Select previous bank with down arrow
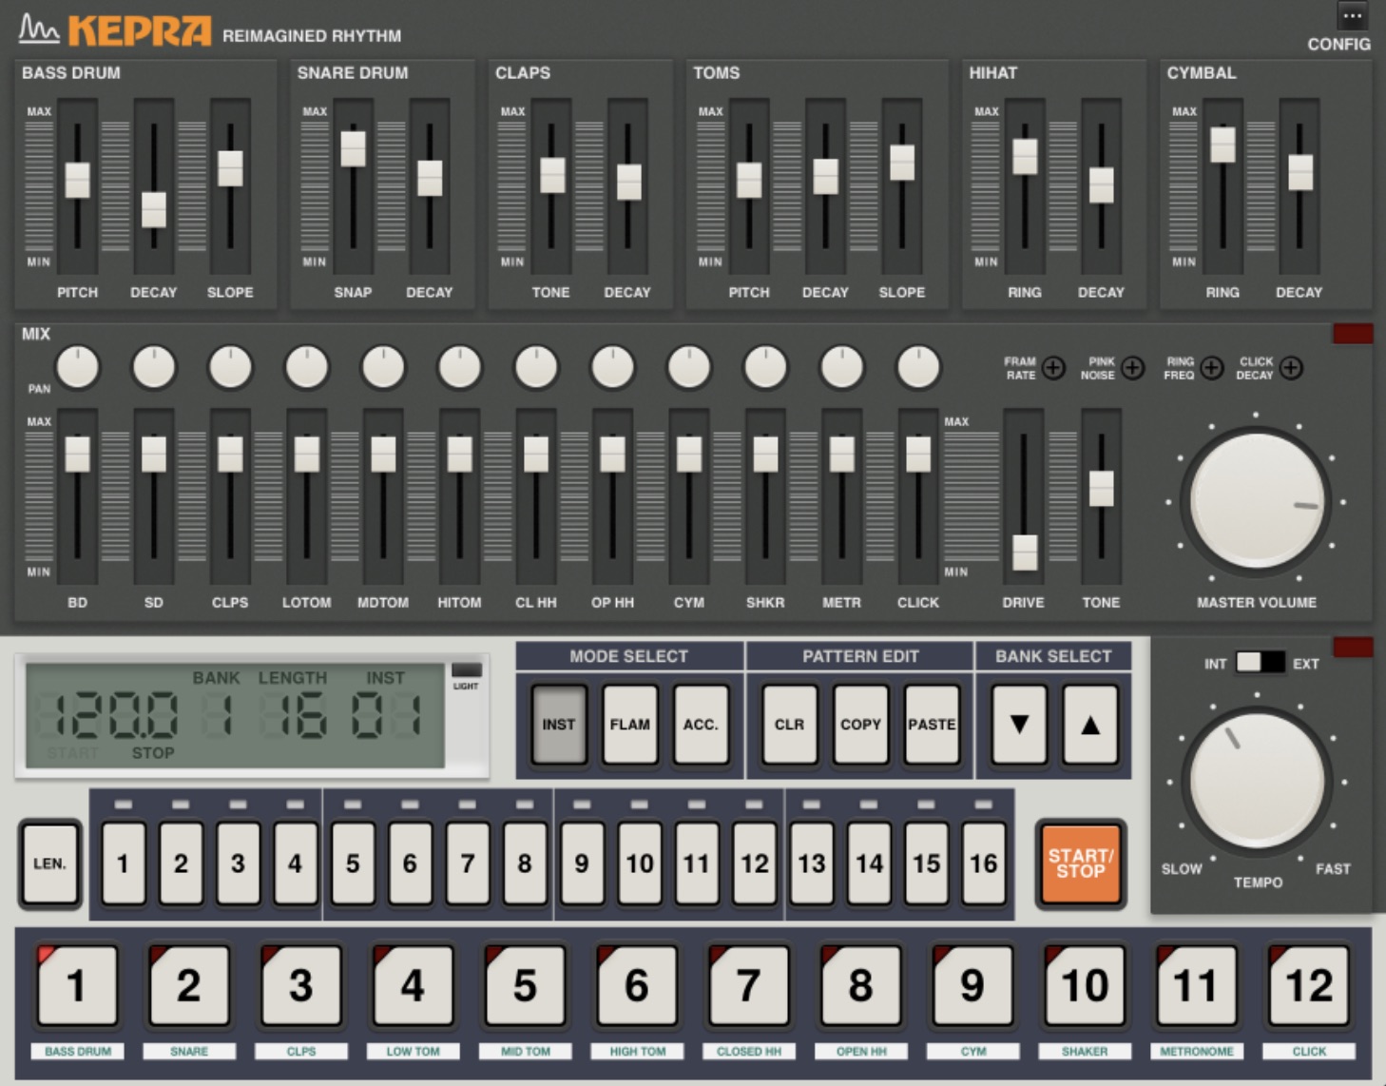Viewport: 1386px width, 1086px height. (1019, 725)
